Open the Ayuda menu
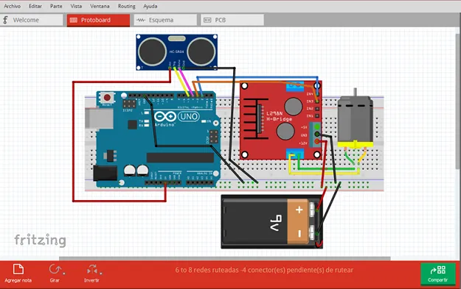Viewport: 461px width, 289px height. pyautogui.click(x=150, y=6)
